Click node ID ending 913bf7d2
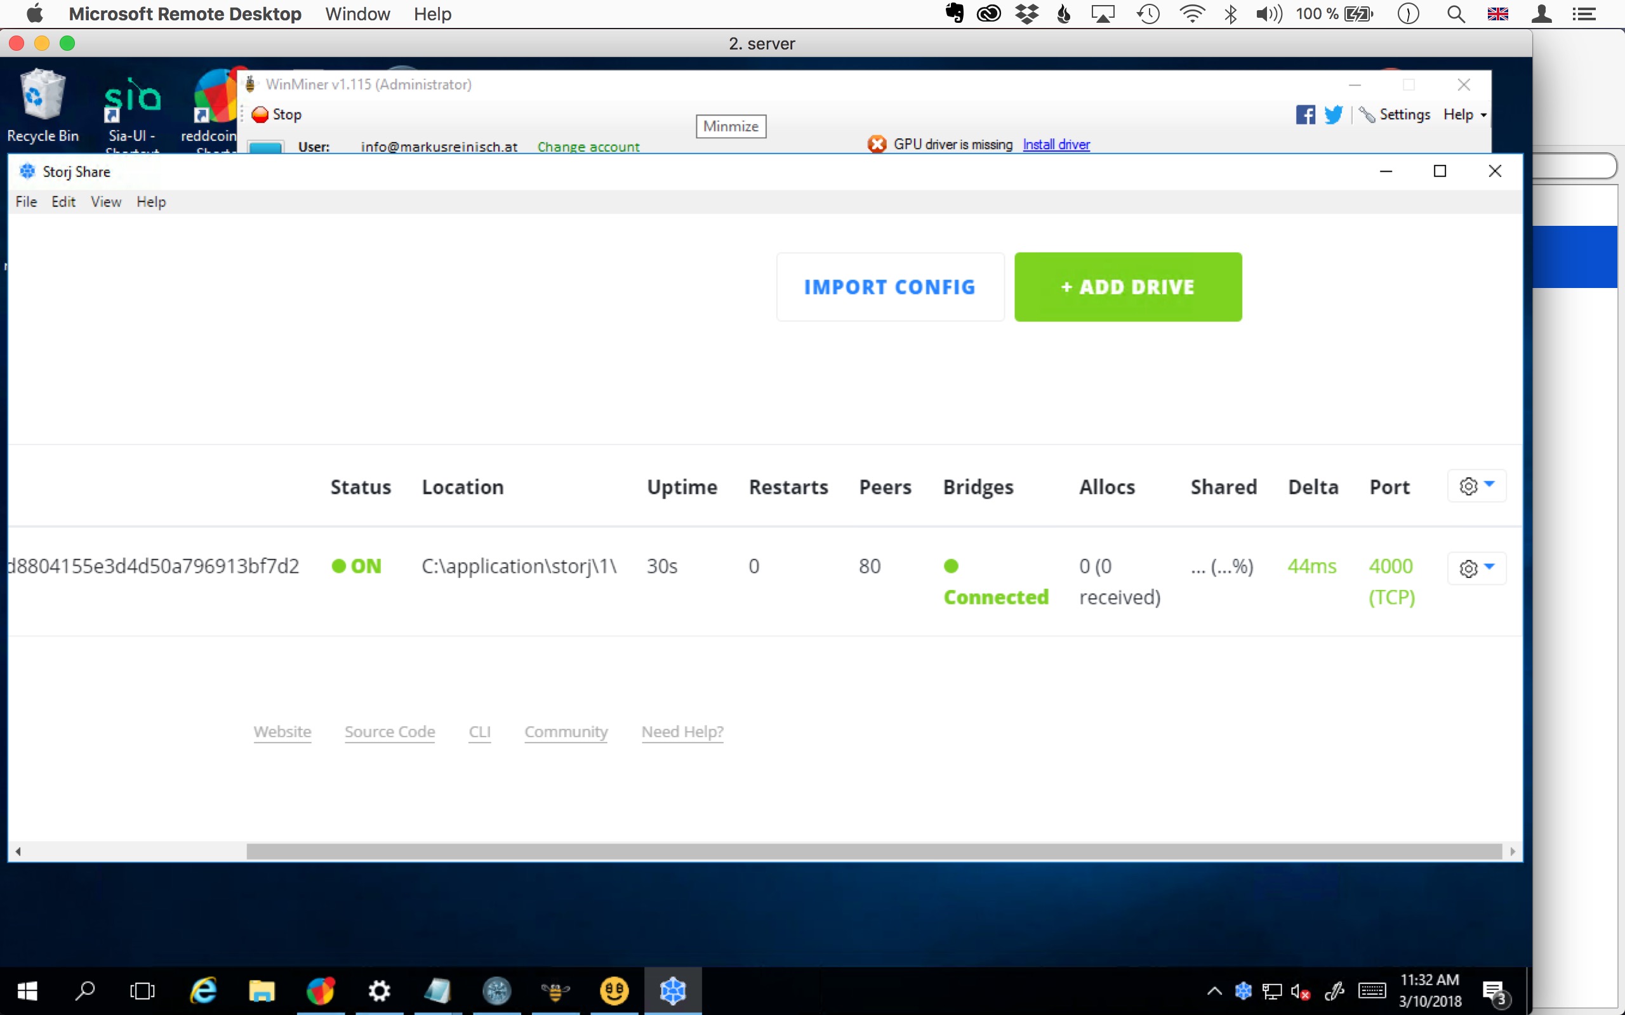The height and width of the screenshot is (1015, 1625). click(x=154, y=566)
